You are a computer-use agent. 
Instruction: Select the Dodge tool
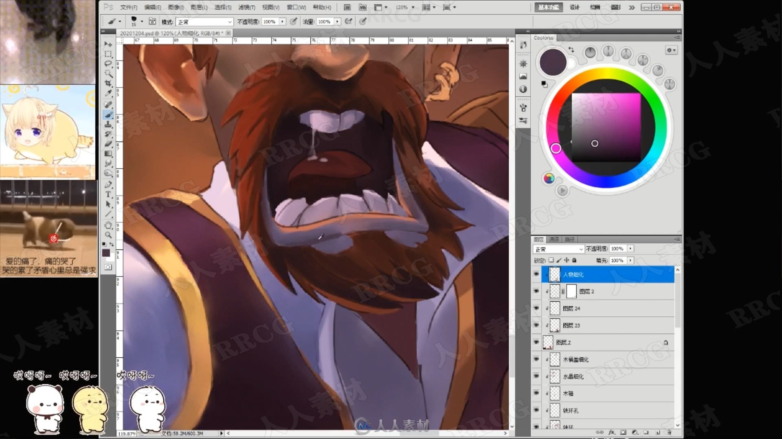[x=108, y=173]
